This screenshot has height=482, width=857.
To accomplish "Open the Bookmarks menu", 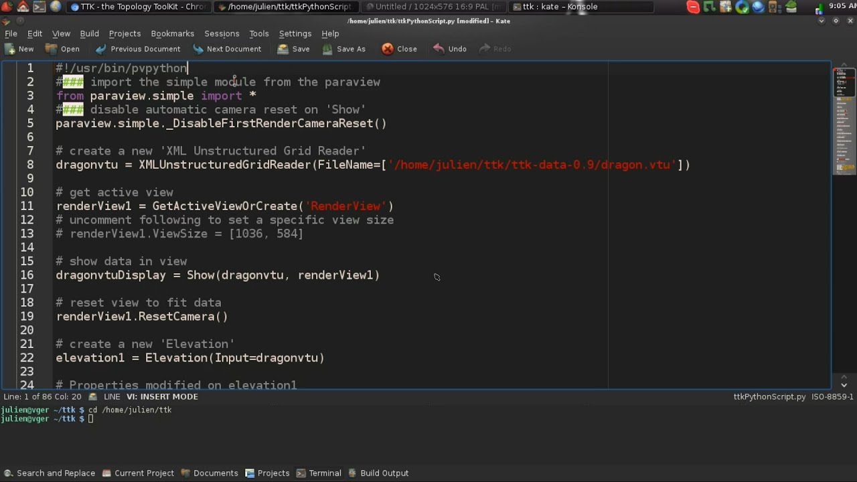I will (x=172, y=33).
